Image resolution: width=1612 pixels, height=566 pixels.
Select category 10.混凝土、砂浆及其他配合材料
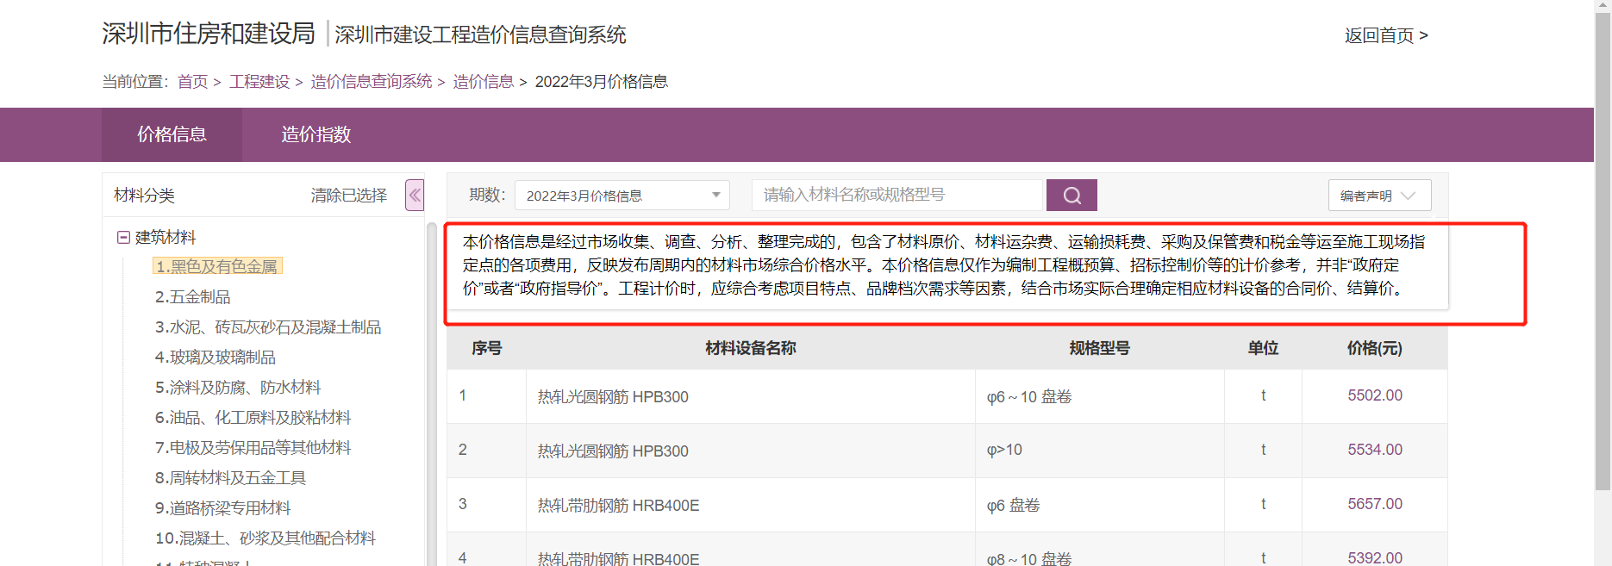click(x=266, y=538)
